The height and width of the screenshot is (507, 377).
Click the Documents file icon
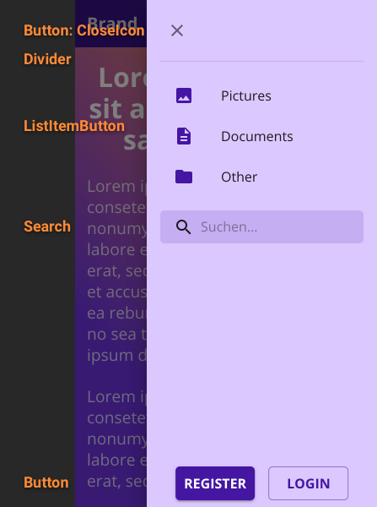[184, 136]
